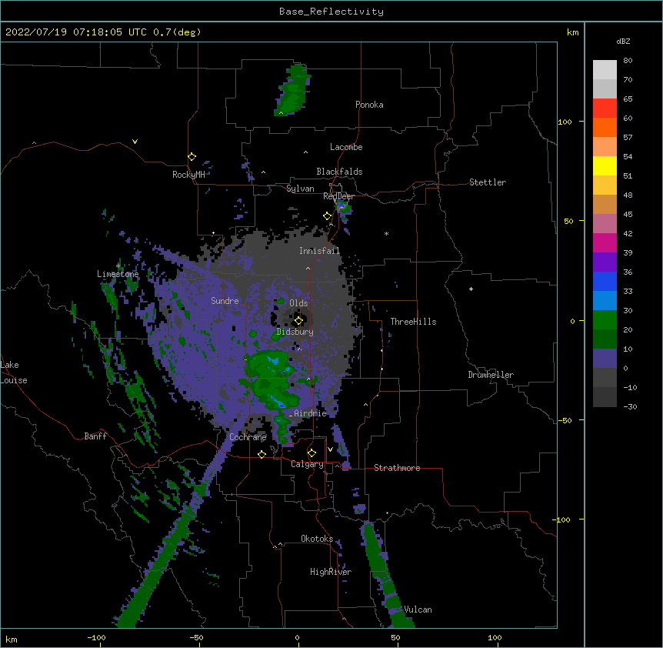Click the Limestone label

tap(118, 274)
